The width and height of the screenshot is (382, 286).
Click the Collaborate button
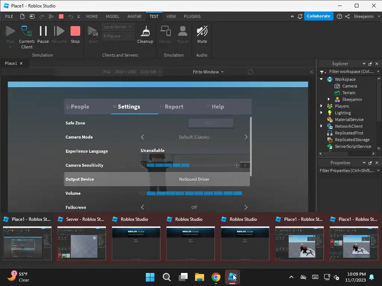pyautogui.click(x=319, y=16)
